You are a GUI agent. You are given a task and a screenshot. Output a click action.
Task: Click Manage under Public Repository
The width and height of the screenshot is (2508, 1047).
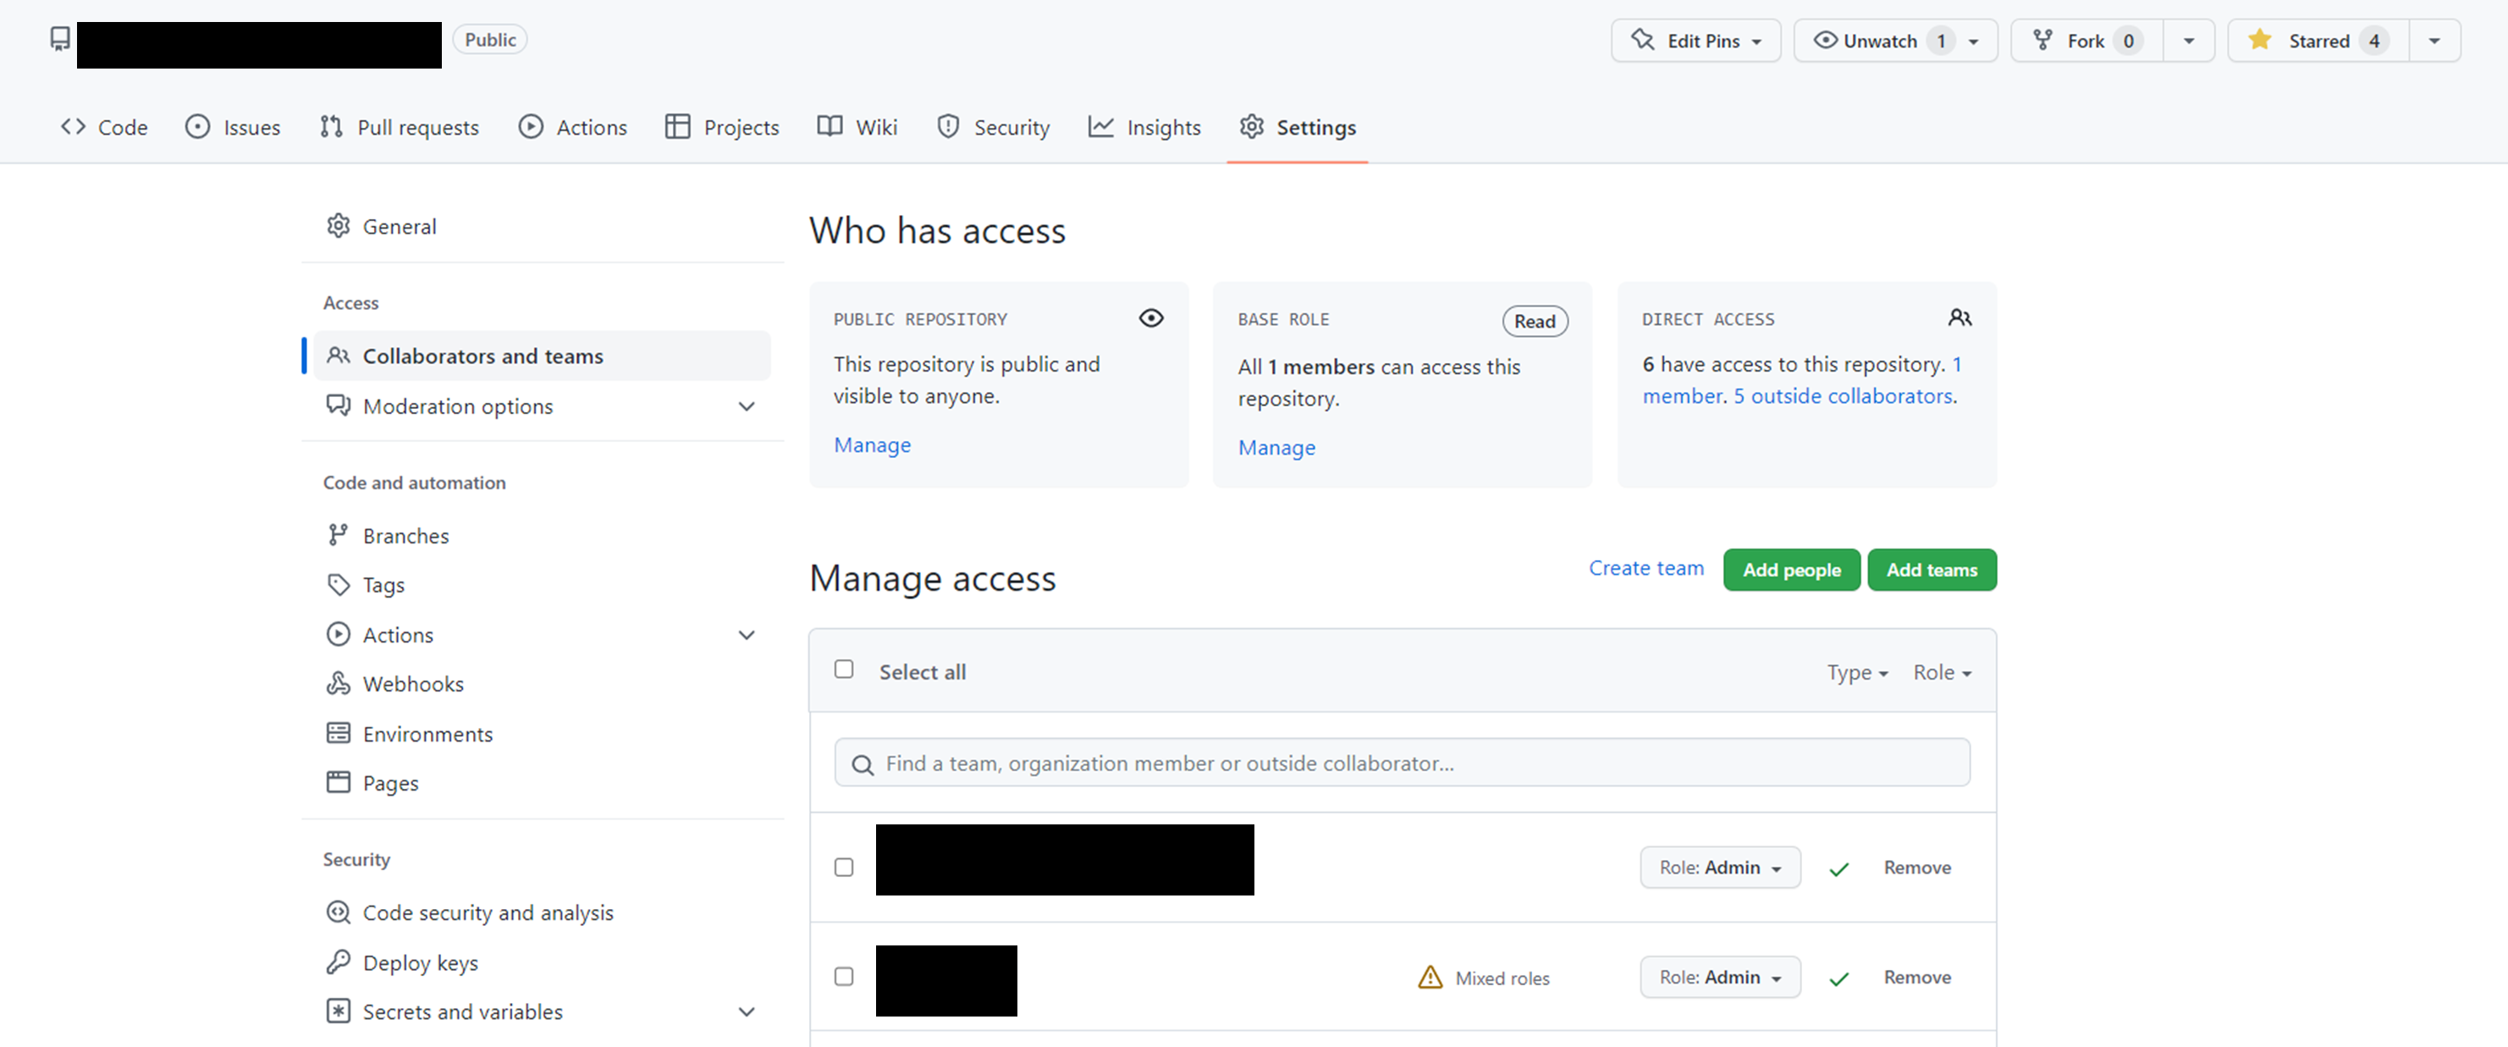tap(873, 444)
